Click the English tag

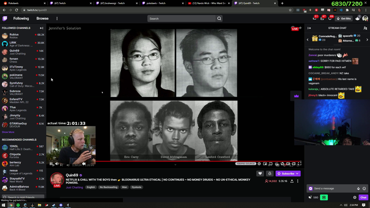point(91,187)
